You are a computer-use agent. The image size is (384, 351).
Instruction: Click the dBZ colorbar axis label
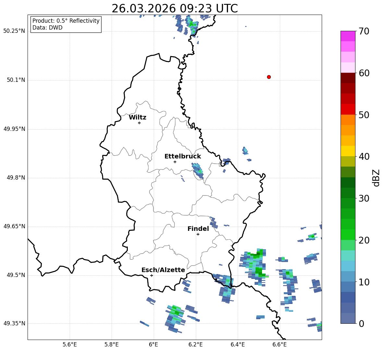click(377, 178)
